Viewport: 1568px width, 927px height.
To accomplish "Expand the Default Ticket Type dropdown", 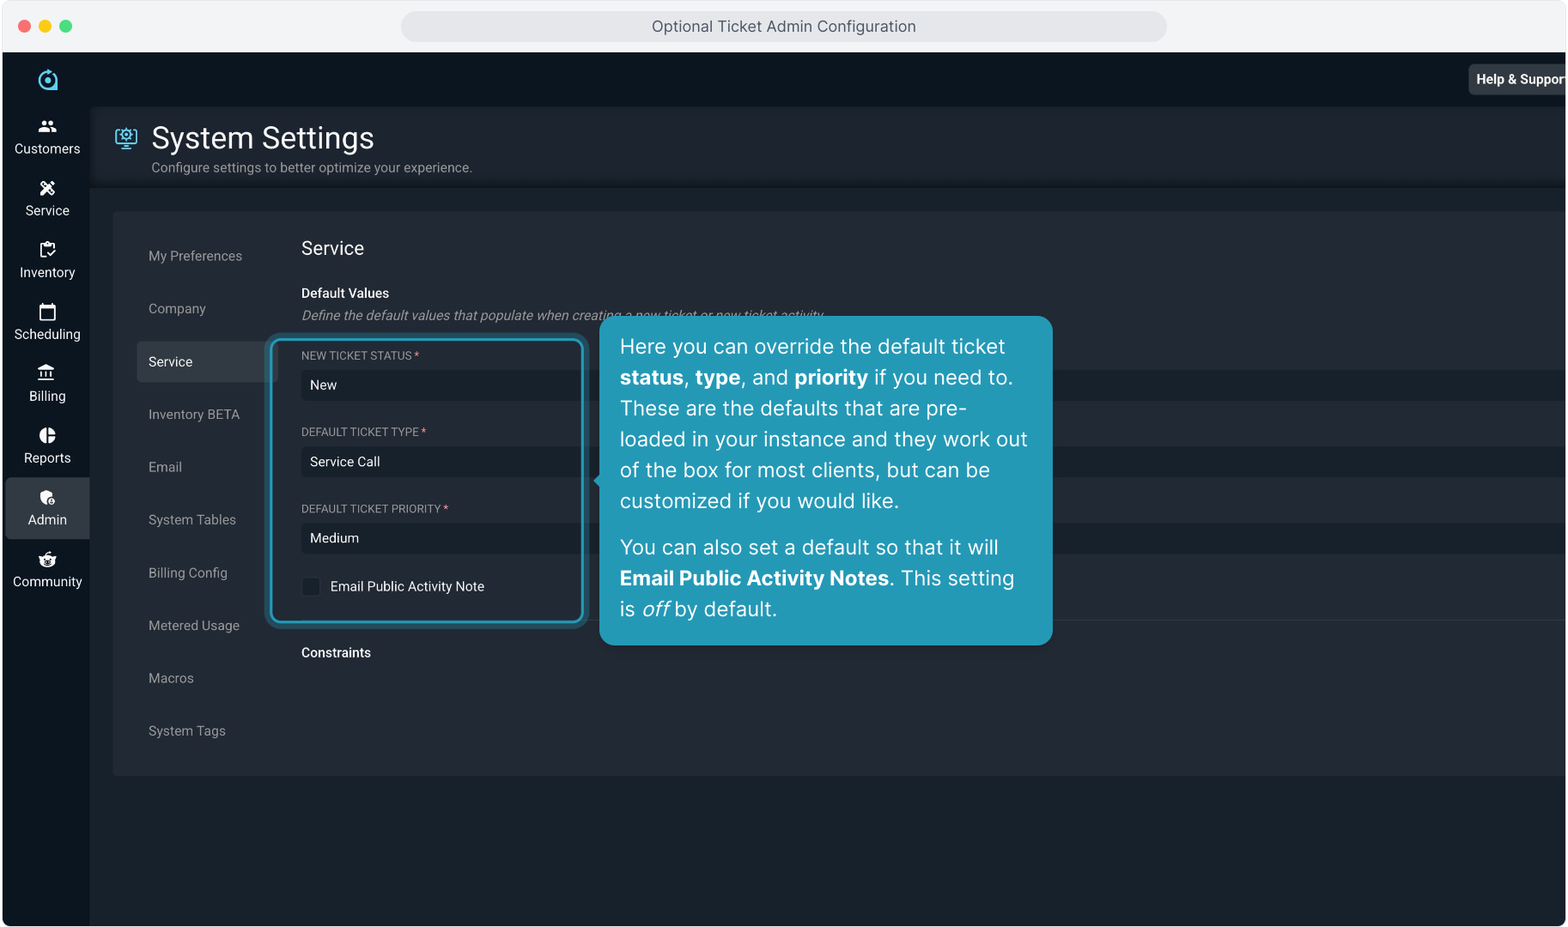I will point(440,462).
